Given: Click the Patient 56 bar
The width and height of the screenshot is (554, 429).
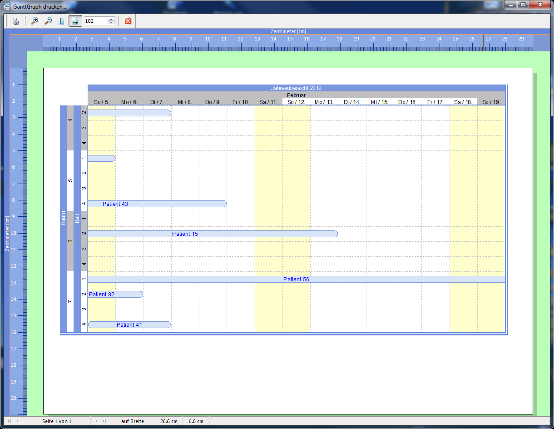Looking at the screenshot, I should pos(296,279).
